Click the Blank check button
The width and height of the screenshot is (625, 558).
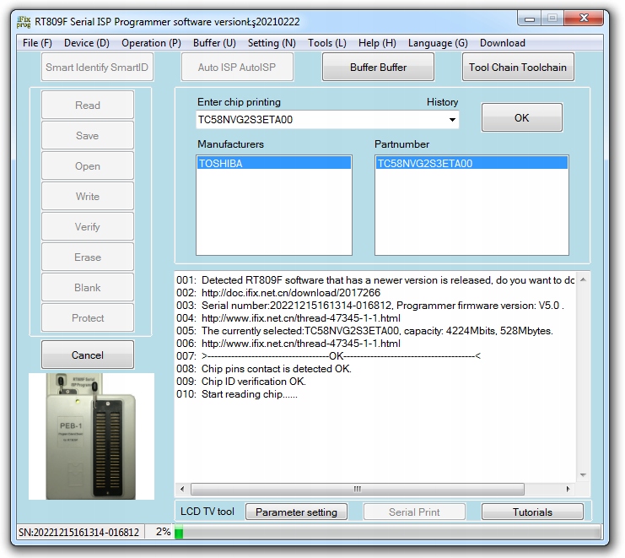pos(87,287)
